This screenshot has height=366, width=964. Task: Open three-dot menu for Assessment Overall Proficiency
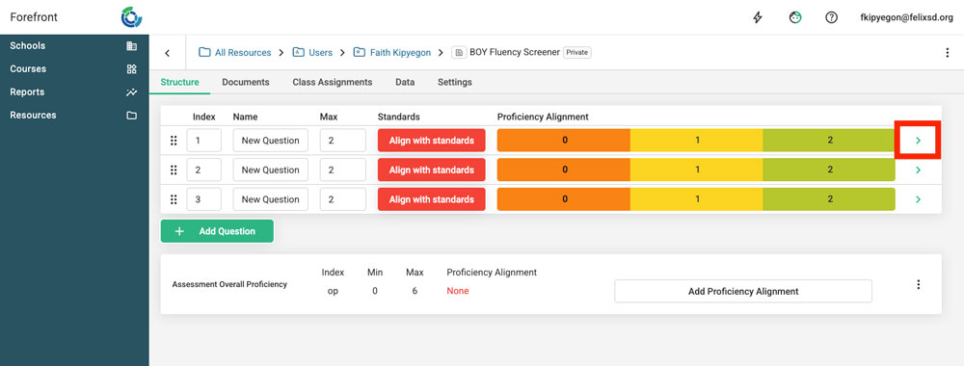[919, 284]
